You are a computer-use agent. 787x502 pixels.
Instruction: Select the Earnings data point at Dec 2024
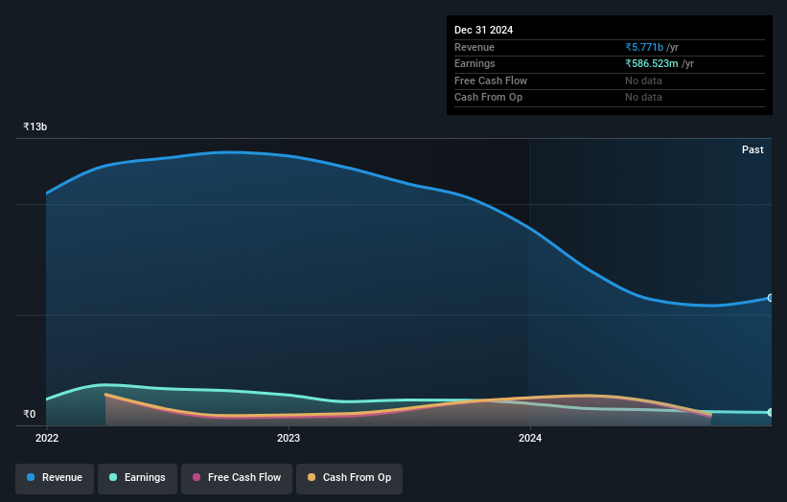(771, 412)
